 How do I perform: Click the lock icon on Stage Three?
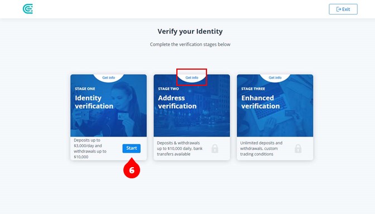pyautogui.click(x=298, y=148)
